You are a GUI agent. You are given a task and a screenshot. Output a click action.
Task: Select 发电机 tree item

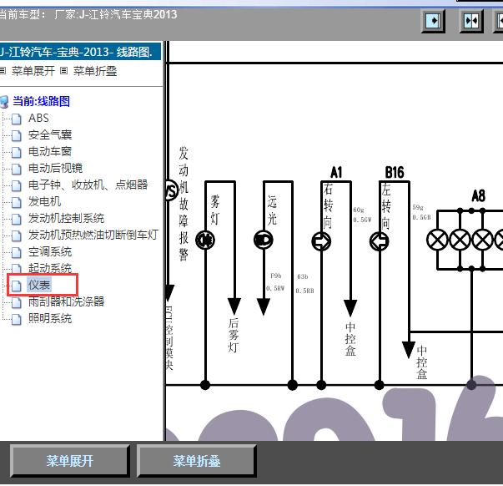pyautogui.click(x=44, y=201)
